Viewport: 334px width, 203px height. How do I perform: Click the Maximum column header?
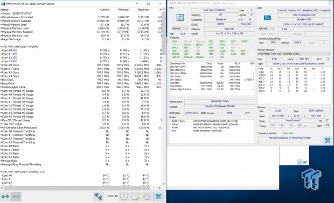point(143,10)
